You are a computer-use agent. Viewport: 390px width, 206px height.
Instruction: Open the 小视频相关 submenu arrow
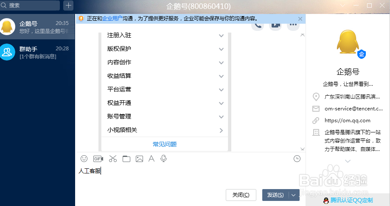(x=221, y=130)
